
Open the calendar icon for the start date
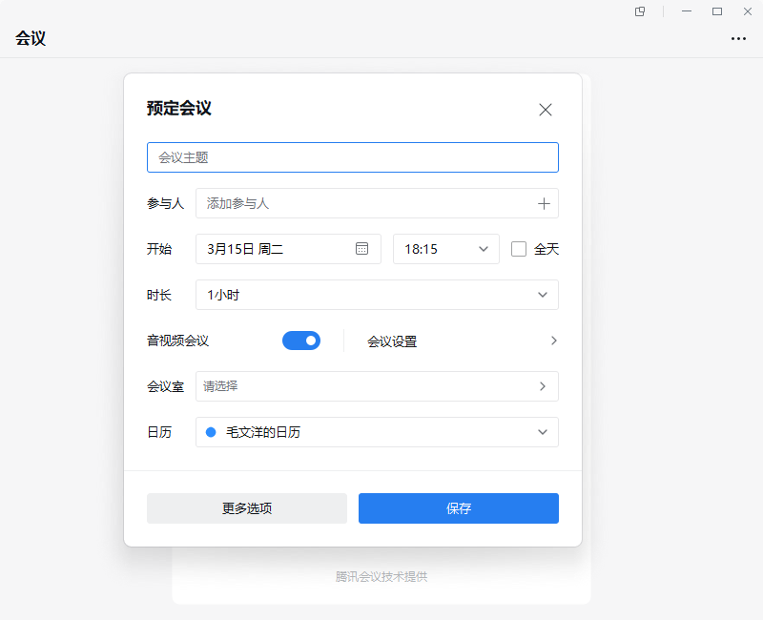pos(361,249)
